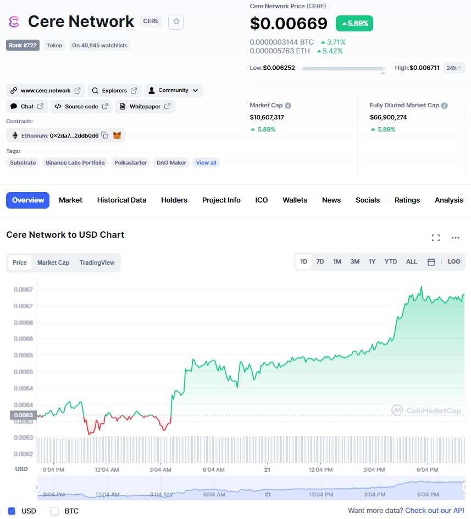
Task: Click the low/high price range bar
Action: (345, 69)
